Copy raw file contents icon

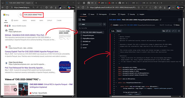[167, 31]
